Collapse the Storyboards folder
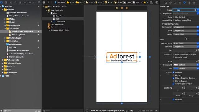Image resolution: width=199 pixels, height=112 pixels. tap(5, 28)
